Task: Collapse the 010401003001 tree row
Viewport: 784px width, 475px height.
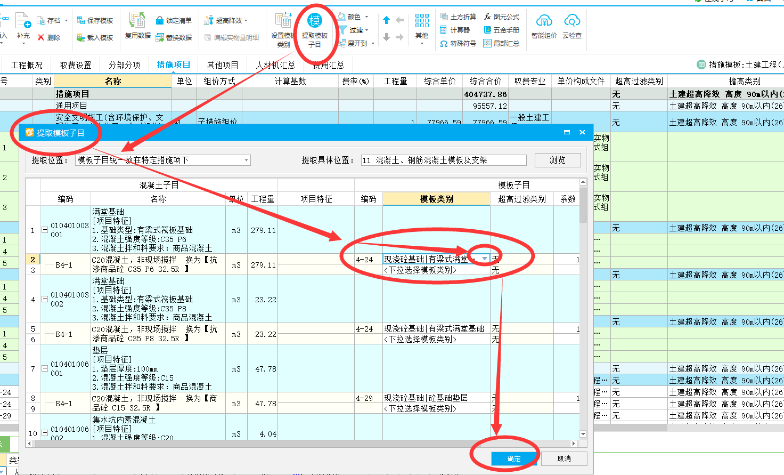Action: [x=45, y=230]
